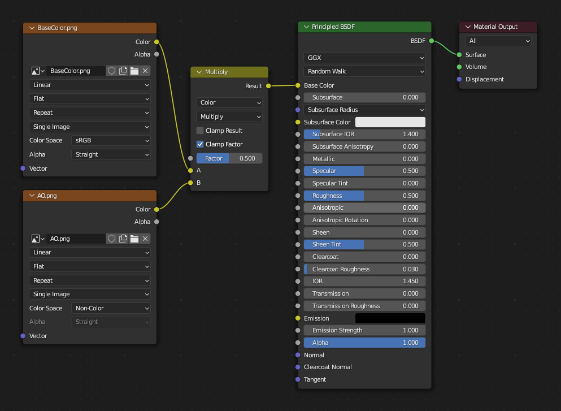The height and width of the screenshot is (411, 561).
Task: Click Multiply node A input socket
Action: pos(190,170)
